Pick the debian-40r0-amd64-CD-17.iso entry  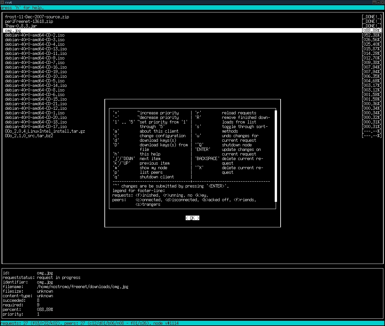click(x=36, y=126)
